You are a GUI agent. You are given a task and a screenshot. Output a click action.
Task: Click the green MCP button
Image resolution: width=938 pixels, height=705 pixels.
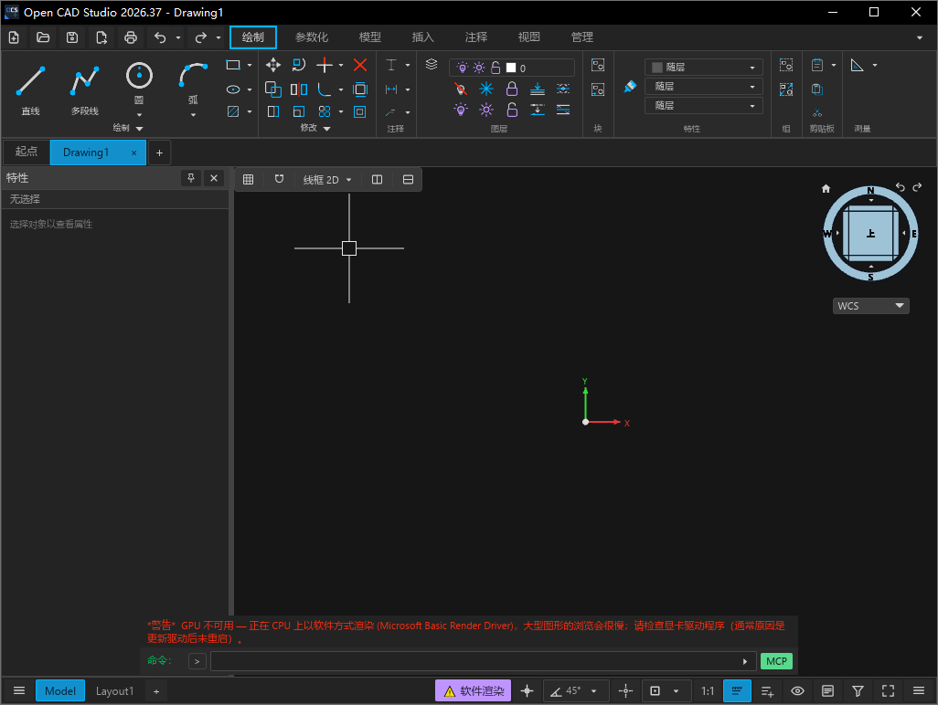coord(776,661)
